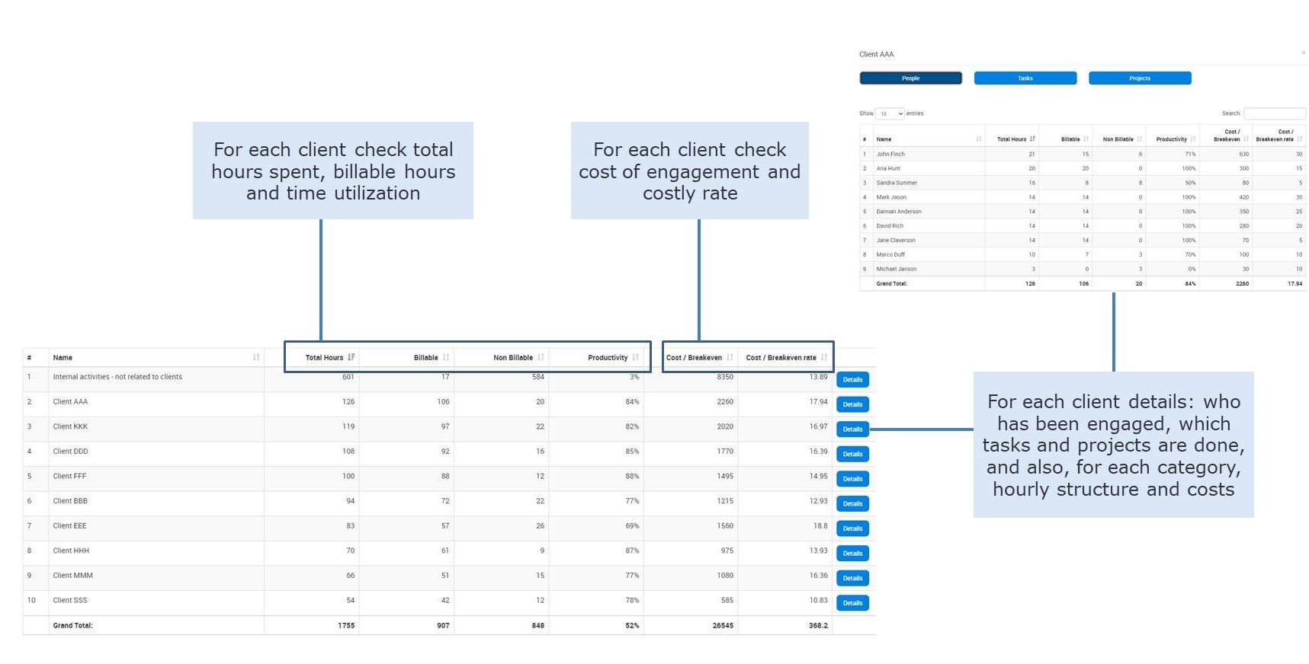Sort main table by Billable icon
This screenshot has width=1309, height=664.
coord(445,357)
